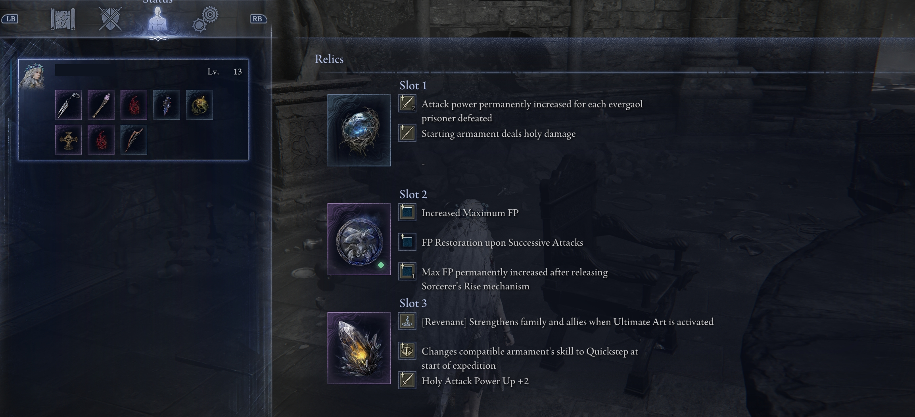The height and width of the screenshot is (417, 915).
Task: Select the pink-tipped staff icon
Action: pos(101,105)
